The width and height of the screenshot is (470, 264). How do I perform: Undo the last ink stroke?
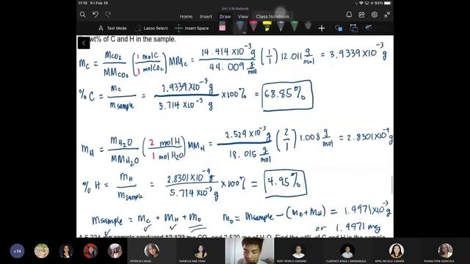click(95, 15)
